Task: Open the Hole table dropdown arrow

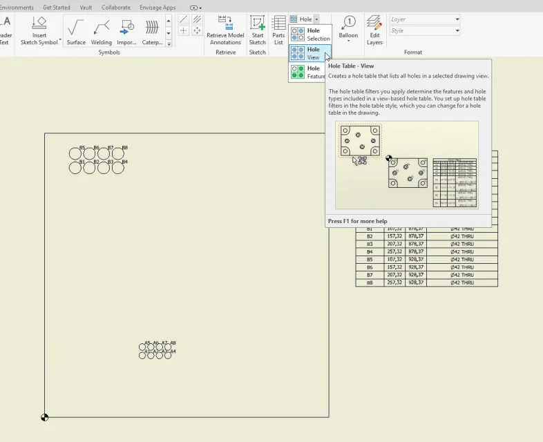Action: point(316,19)
